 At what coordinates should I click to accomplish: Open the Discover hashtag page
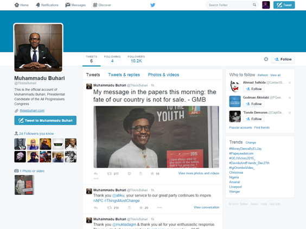102,5
